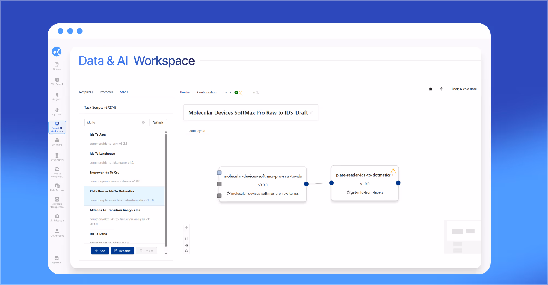The width and height of the screenshot is (548, 285).
Task: Select Data & AI Workspace sidebar item
Action: [x=57, y=127]
